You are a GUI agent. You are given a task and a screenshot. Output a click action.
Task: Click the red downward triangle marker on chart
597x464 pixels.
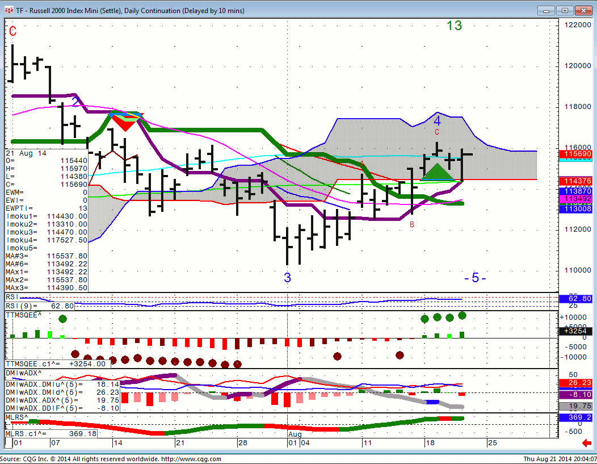point(126,123)
